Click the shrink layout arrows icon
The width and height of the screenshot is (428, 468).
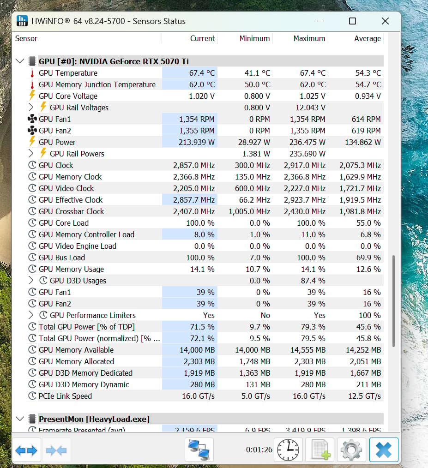point(56,450)
